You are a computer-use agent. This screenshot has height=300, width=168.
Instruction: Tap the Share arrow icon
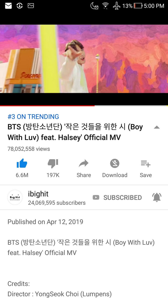tap(84, 164)
